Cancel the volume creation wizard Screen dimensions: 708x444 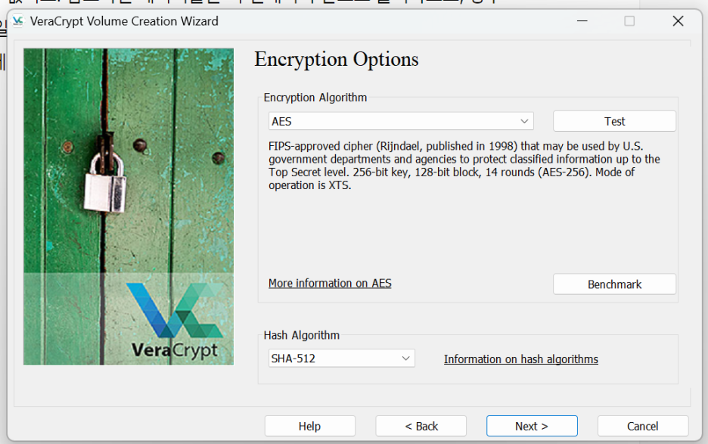click(642, 426)
